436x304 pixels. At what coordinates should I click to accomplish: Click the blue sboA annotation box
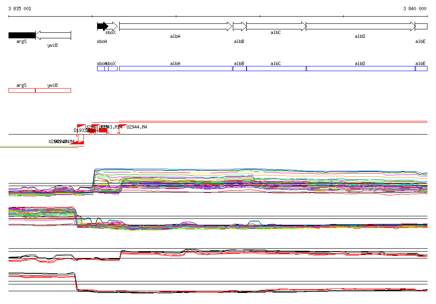[103, 69]
